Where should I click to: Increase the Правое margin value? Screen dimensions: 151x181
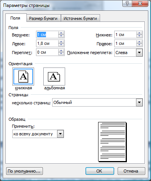pos(139,42)
